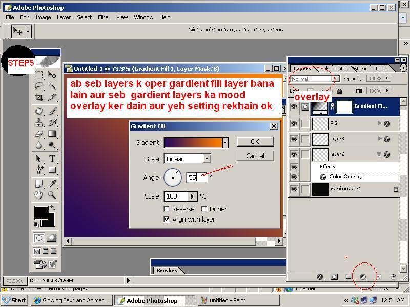Select the Magic Wand tool

point(52,86)
